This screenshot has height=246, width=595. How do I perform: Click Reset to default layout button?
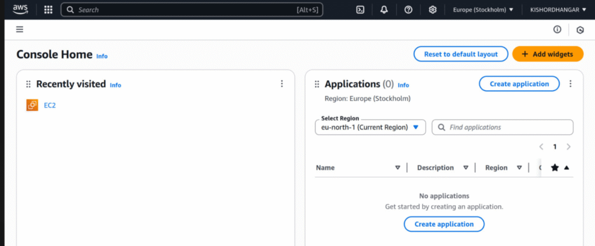pos(461,54)
